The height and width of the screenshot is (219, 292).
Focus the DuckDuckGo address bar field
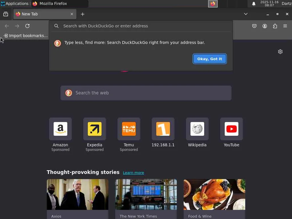click(x=141, y=26)
